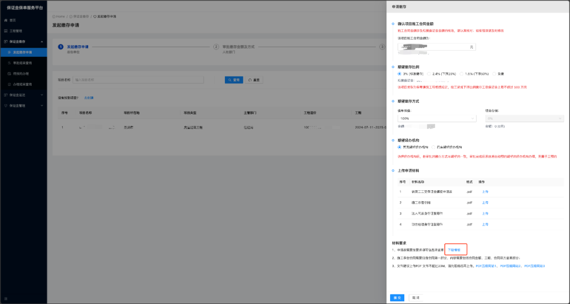Viewport: 570px width, 304px height.
Task: Select the first 期望经办机构 radio option
Action: [x=400, y=148]
